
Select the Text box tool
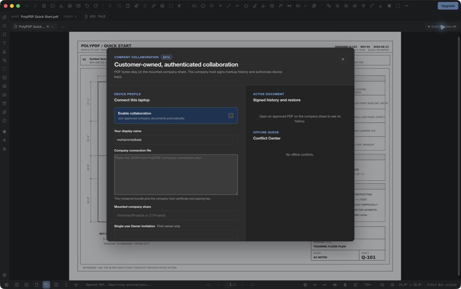point(272,6)
